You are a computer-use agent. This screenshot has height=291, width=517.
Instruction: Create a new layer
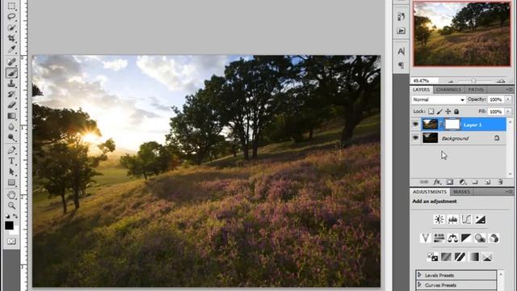click(x=488, y=182)
